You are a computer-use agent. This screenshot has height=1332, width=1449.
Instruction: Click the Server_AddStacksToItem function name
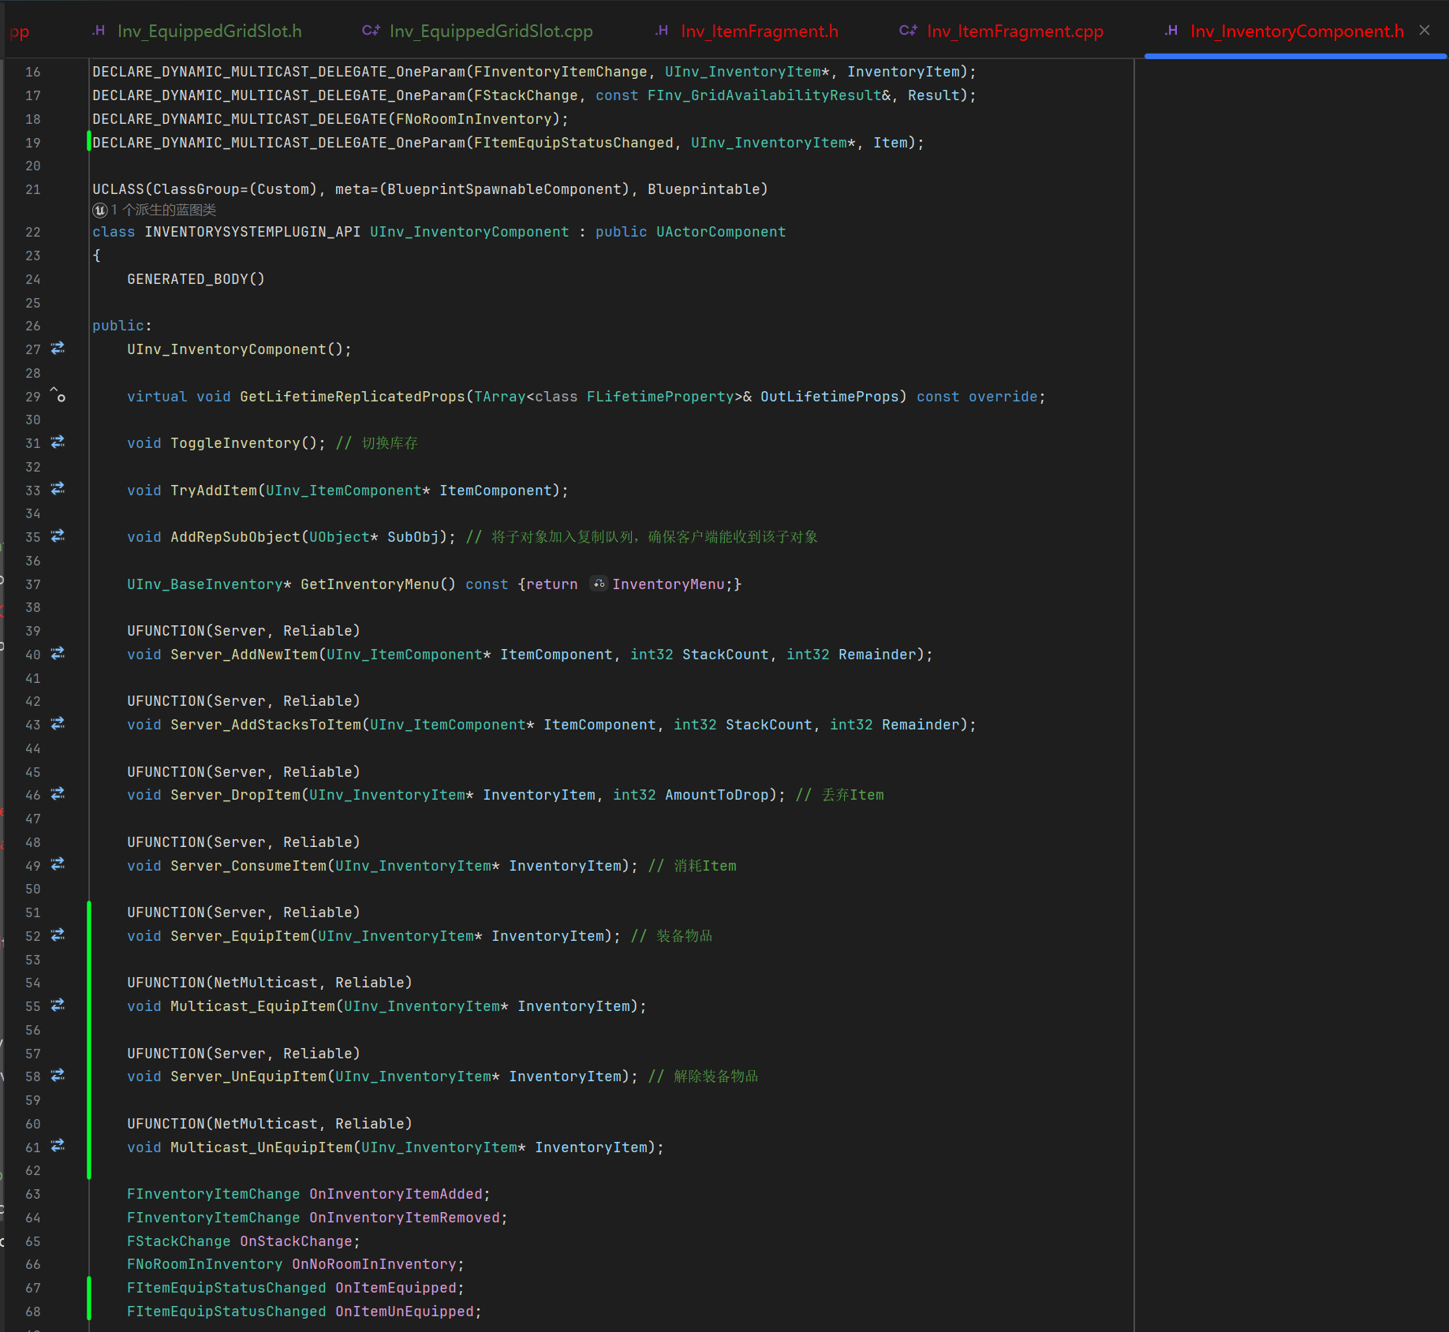click(266, 725)
